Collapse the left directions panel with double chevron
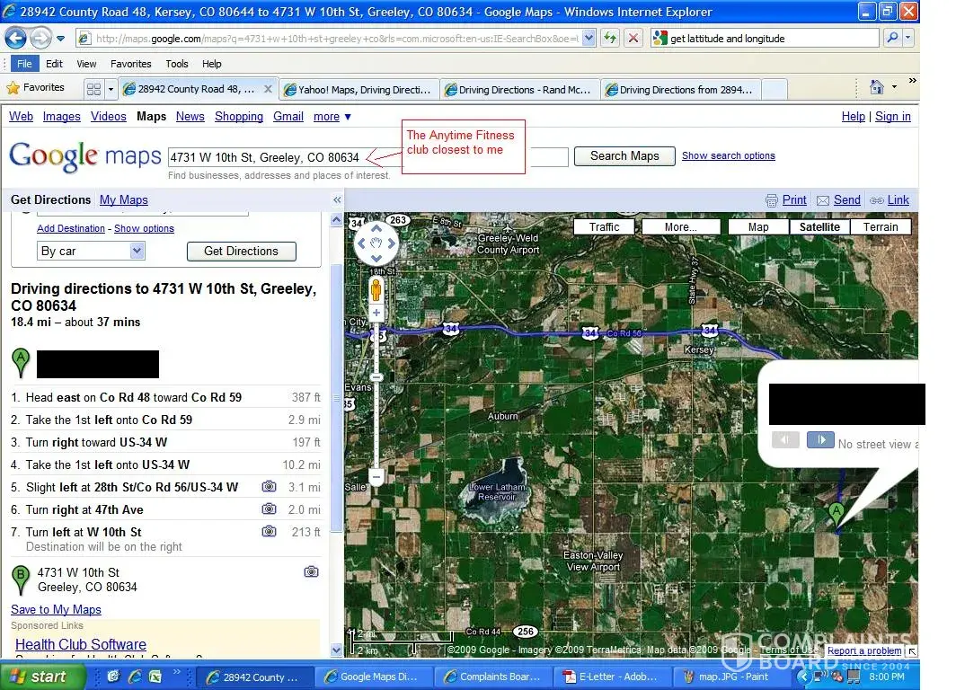 tap(337, 200)
